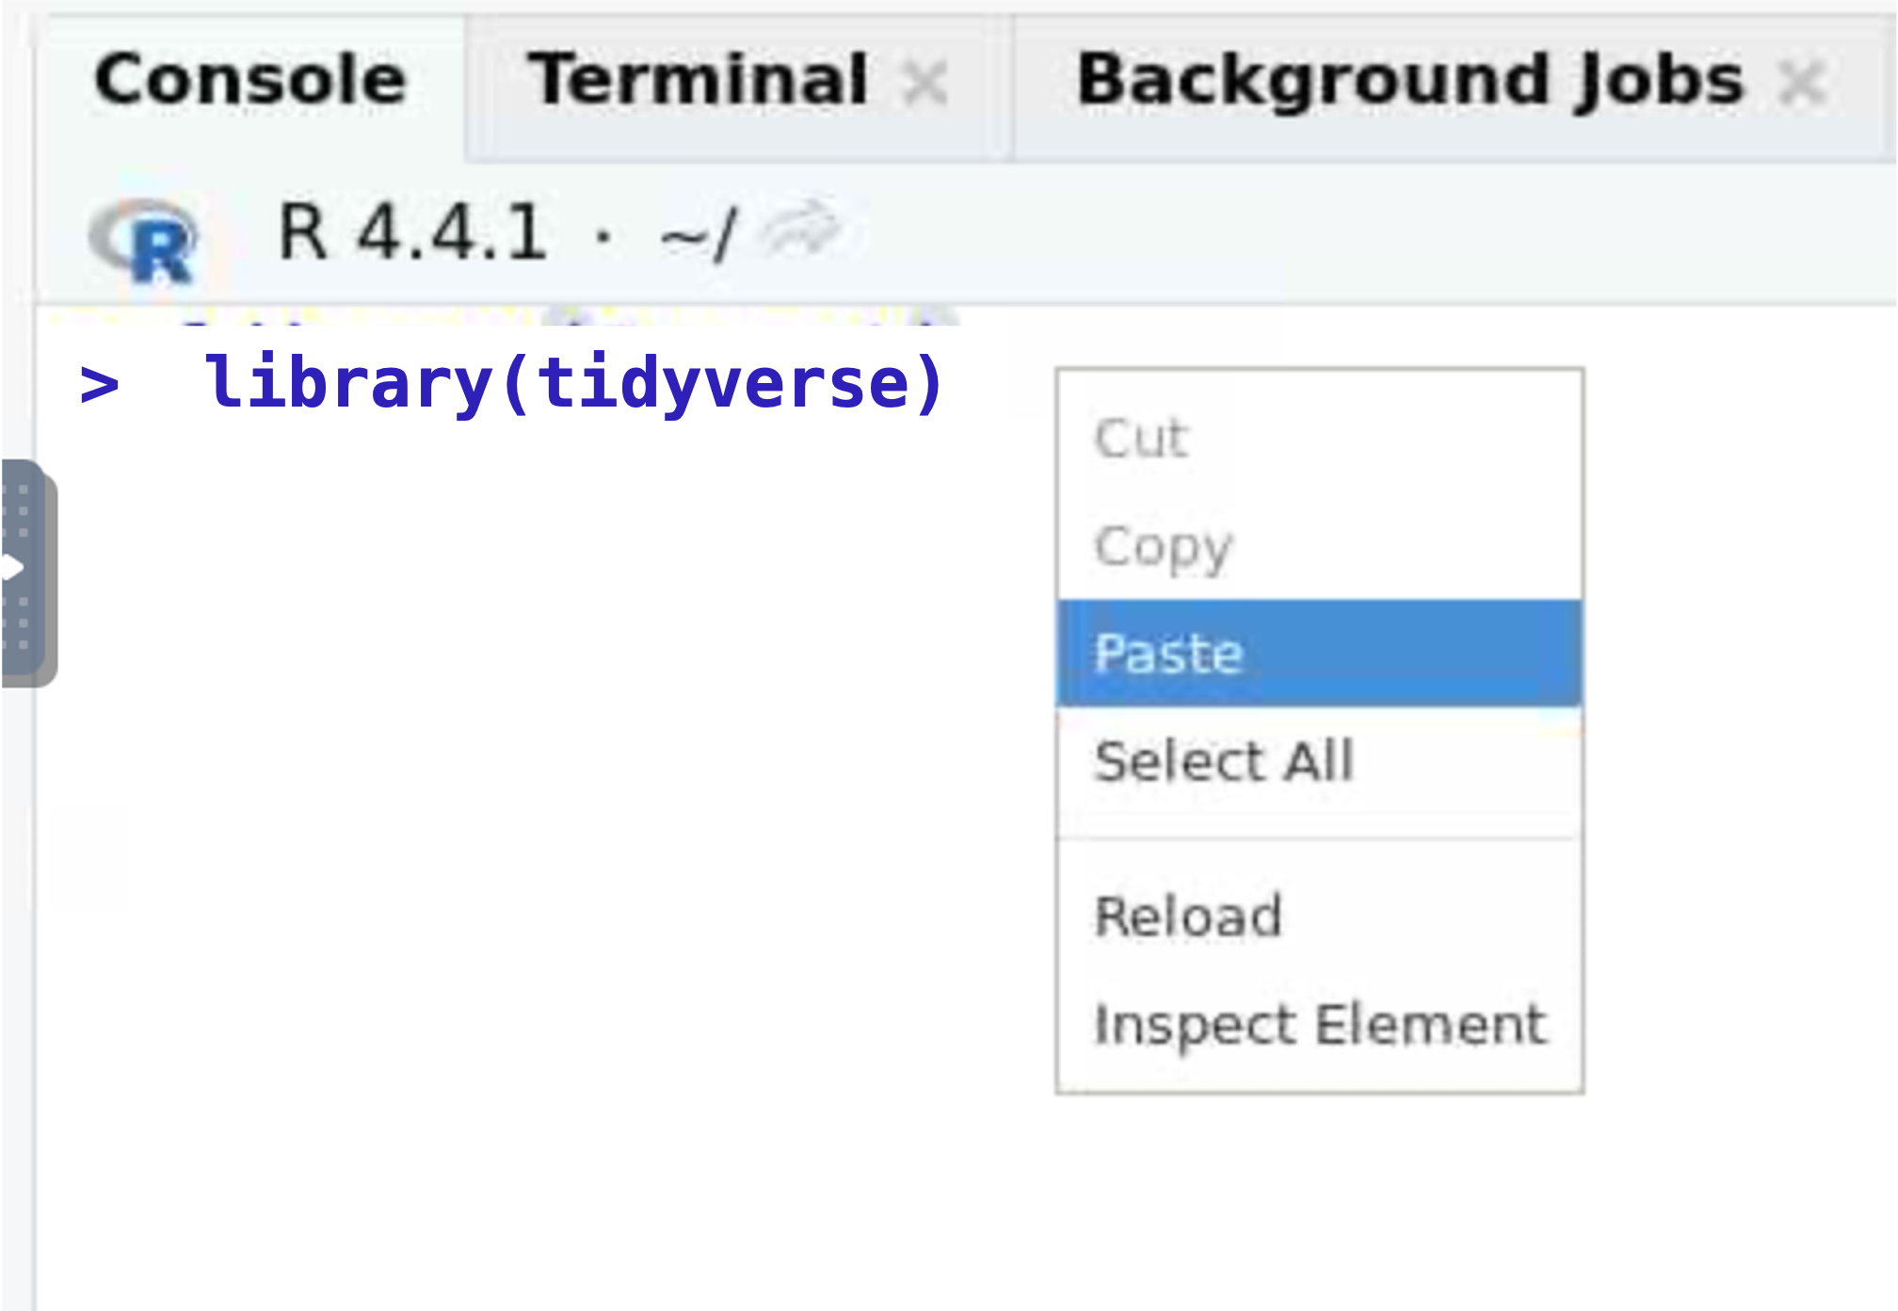Click the R 4.4.1 version label
Screen dimensions: 1898x1311
click(412, 232)
